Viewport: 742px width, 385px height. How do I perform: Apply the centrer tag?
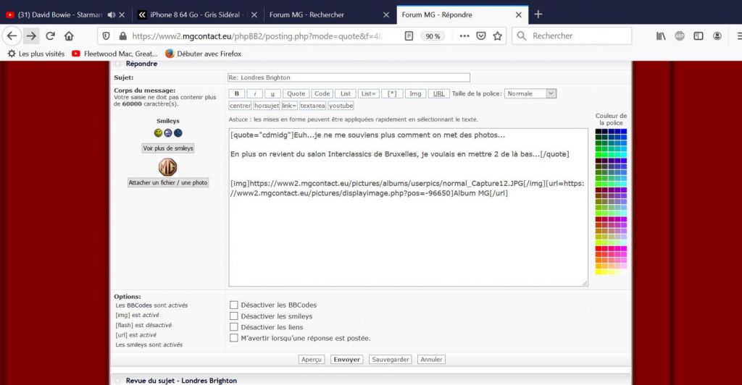(241, 106)
